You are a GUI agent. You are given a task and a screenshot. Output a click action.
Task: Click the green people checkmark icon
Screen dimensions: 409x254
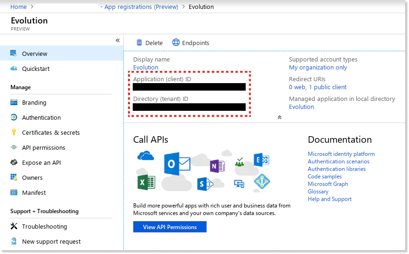click(x=240, y=162)
